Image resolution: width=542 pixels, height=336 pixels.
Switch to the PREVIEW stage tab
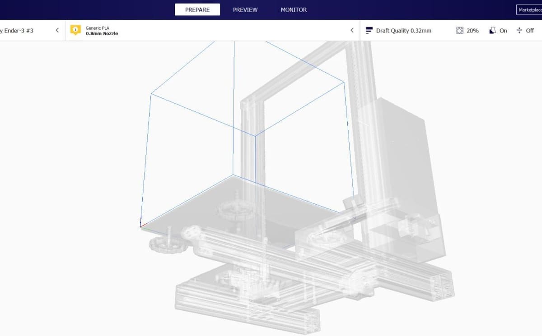(245, 9)
